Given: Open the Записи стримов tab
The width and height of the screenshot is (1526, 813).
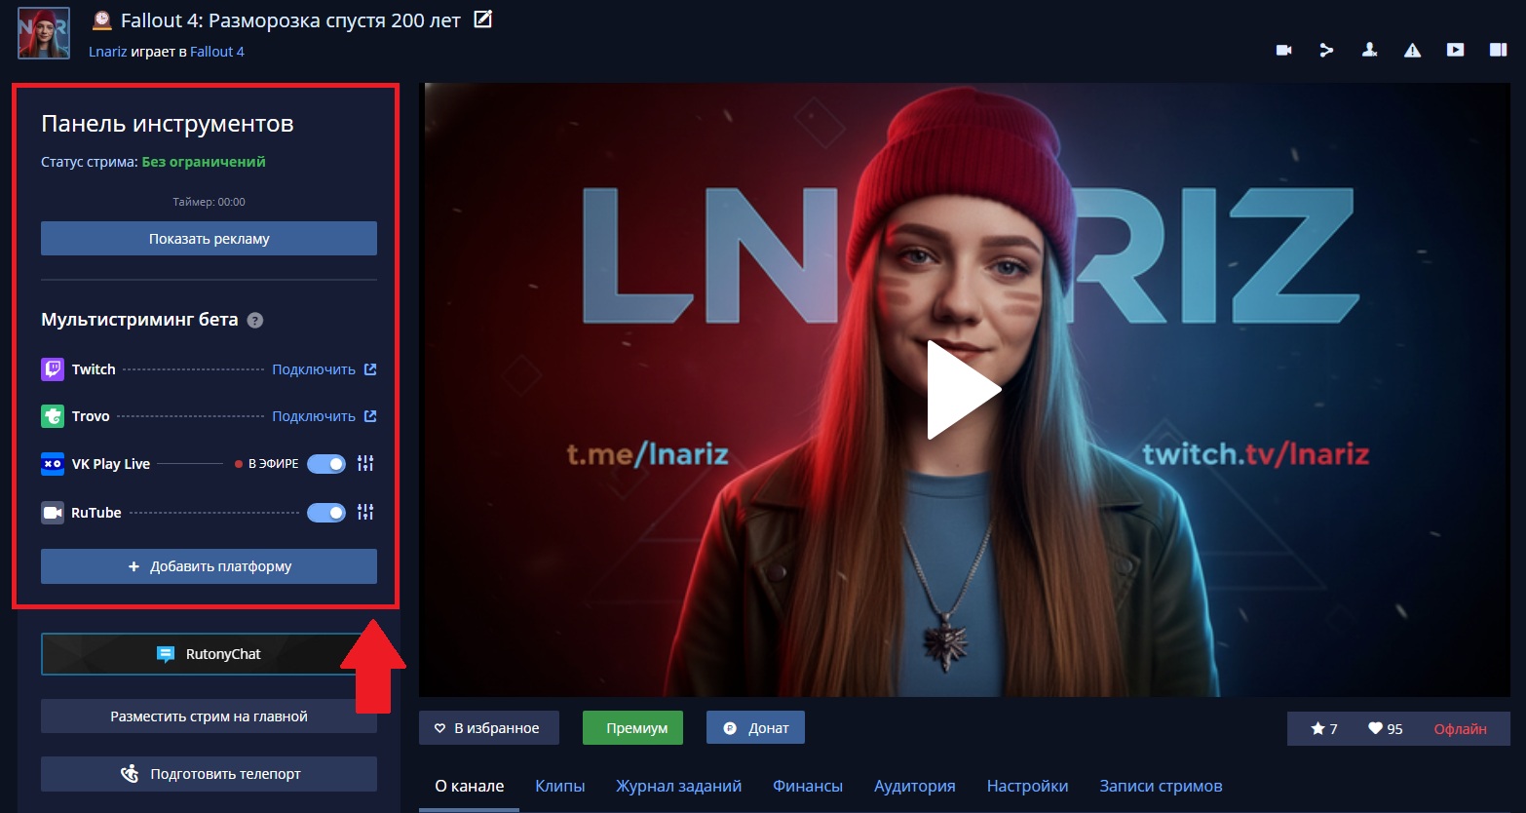Looking at the screenshot, I should (x=1161, y=786).
